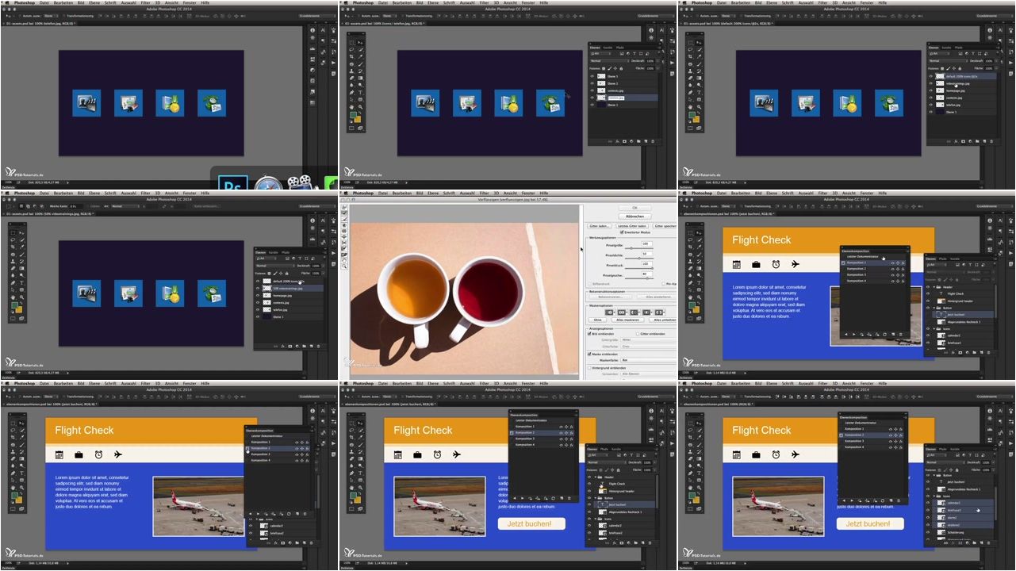The width and height of the screenshot is (1016, 571).
Task: Click the Alles maskieren button
Action: point(630,320)
